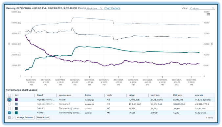Screen dimensions: 222x127
Task: Click the 14,835,429.067 average value
Action: pos(203,100)
